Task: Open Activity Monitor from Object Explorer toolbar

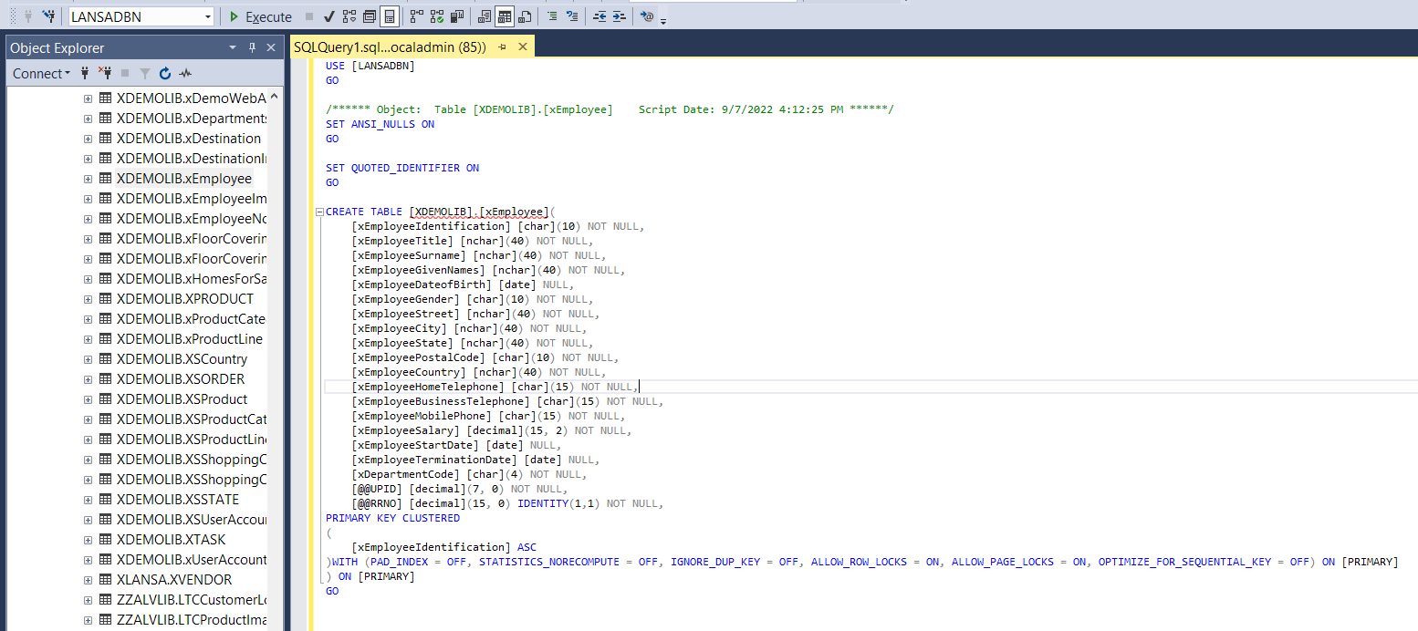Action: tap(185, 73)
